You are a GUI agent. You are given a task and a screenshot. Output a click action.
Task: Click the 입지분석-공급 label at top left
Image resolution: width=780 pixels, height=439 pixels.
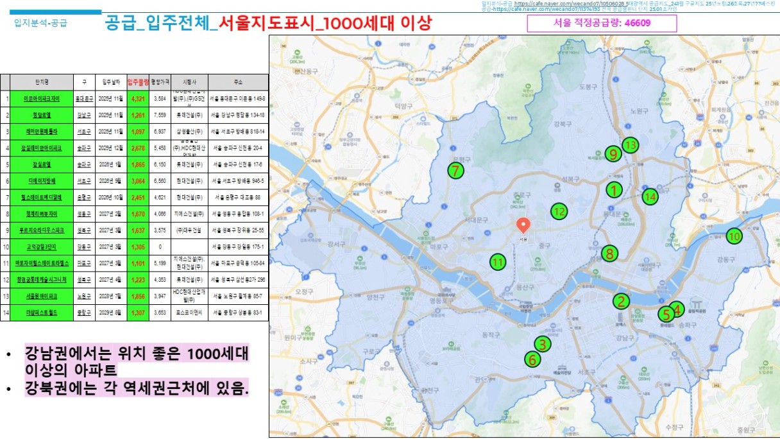point(40,24)
